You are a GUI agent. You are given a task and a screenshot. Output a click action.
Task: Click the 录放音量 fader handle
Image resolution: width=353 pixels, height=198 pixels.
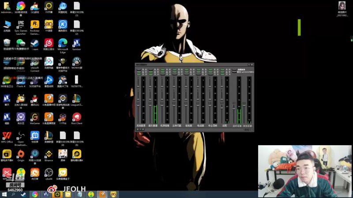tap(244, 106)
